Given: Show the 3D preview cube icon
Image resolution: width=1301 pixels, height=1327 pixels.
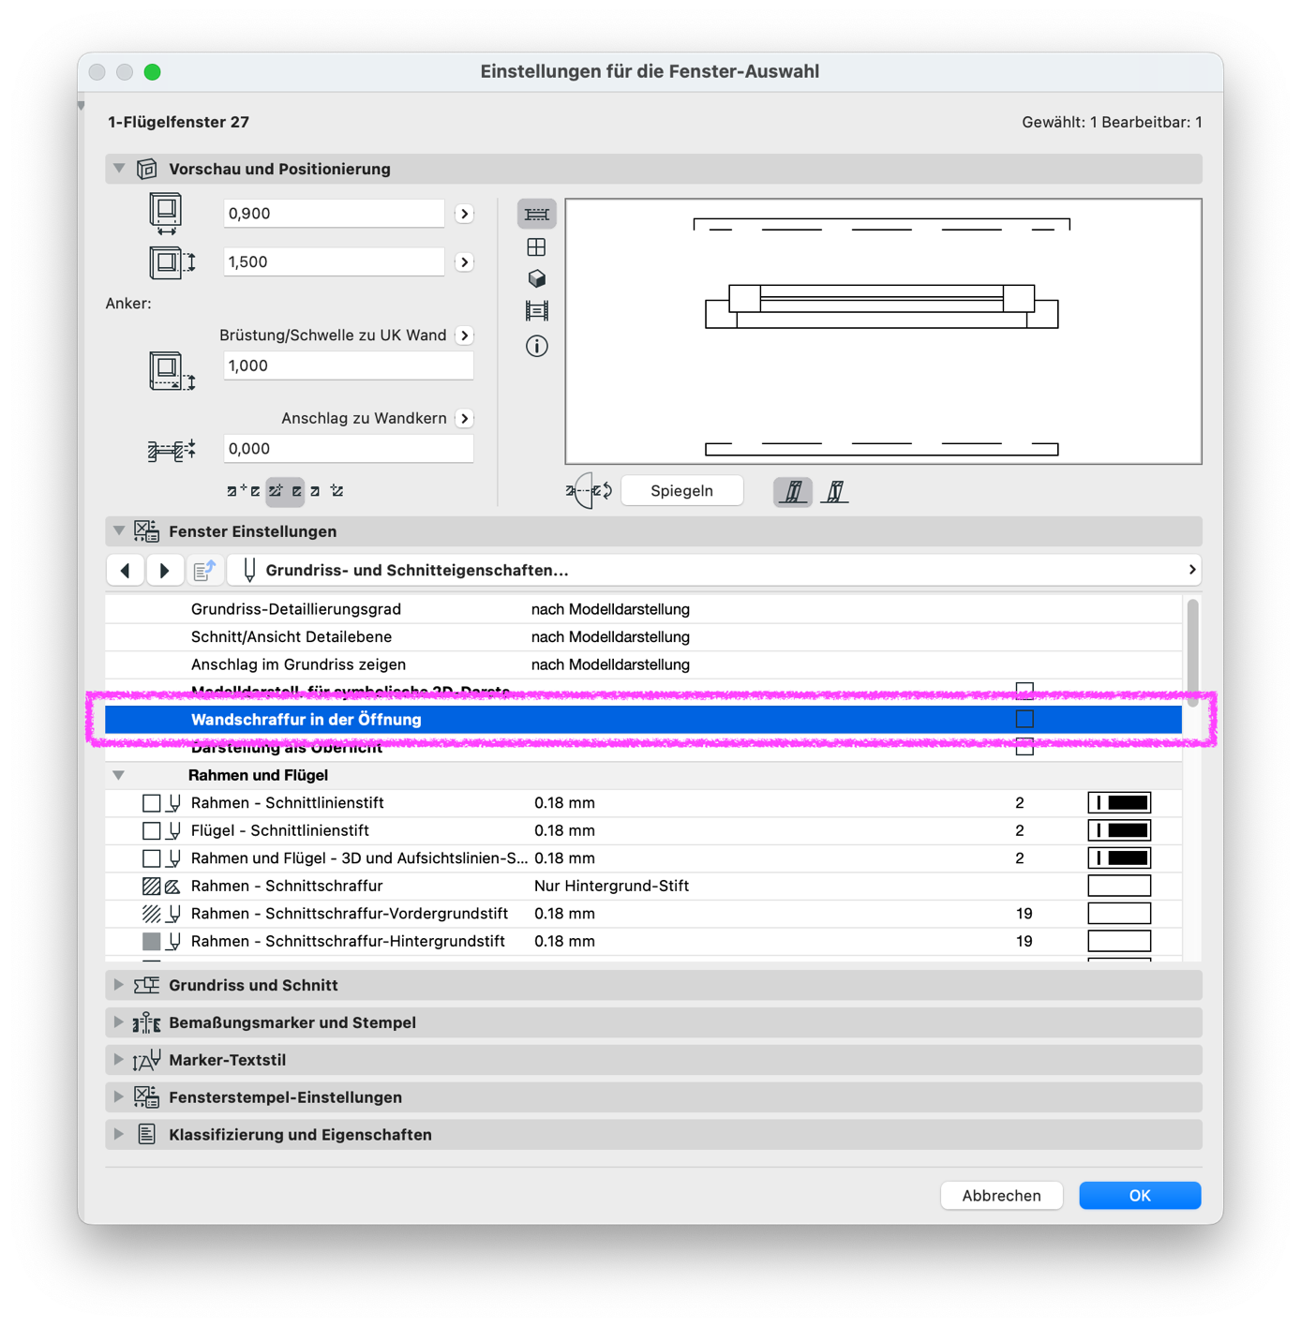Looking at the screenshot, I should tap(536, 279).
